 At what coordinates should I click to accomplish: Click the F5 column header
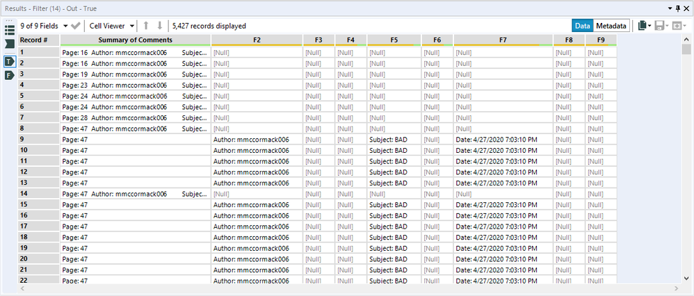tap(394, 40)
